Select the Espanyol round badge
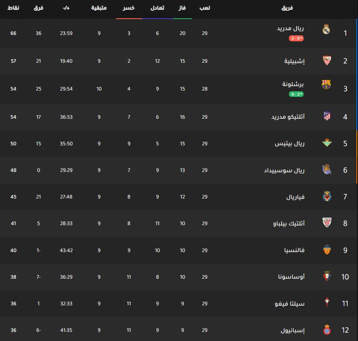This screenshot has height=341, width=358. [x=327, y=329]
